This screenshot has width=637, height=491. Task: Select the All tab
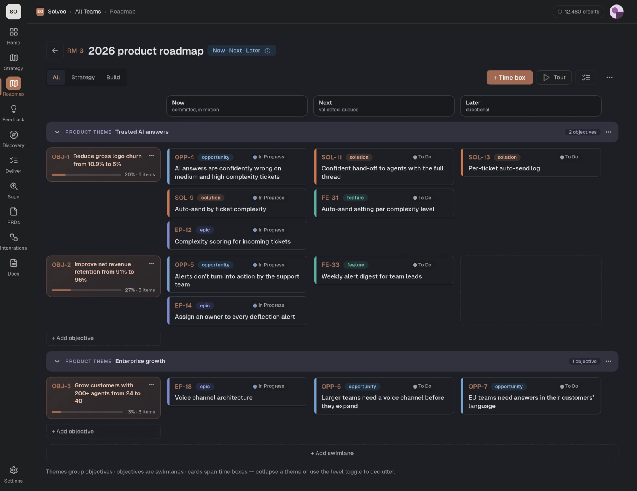click(x=56, y=78)
